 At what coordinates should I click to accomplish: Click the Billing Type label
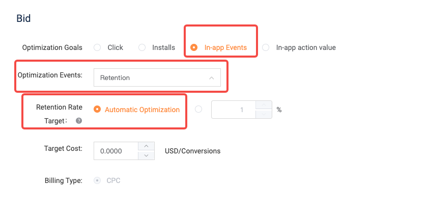point(65,180)
